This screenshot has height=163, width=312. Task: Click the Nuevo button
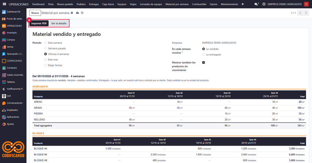pos(35,13)
